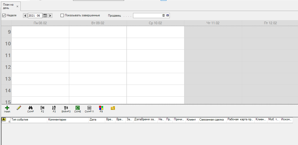This screenshot has height=145, width=298.
Task: Uncheck the Неделя checkbox
Action: point(4,16)
